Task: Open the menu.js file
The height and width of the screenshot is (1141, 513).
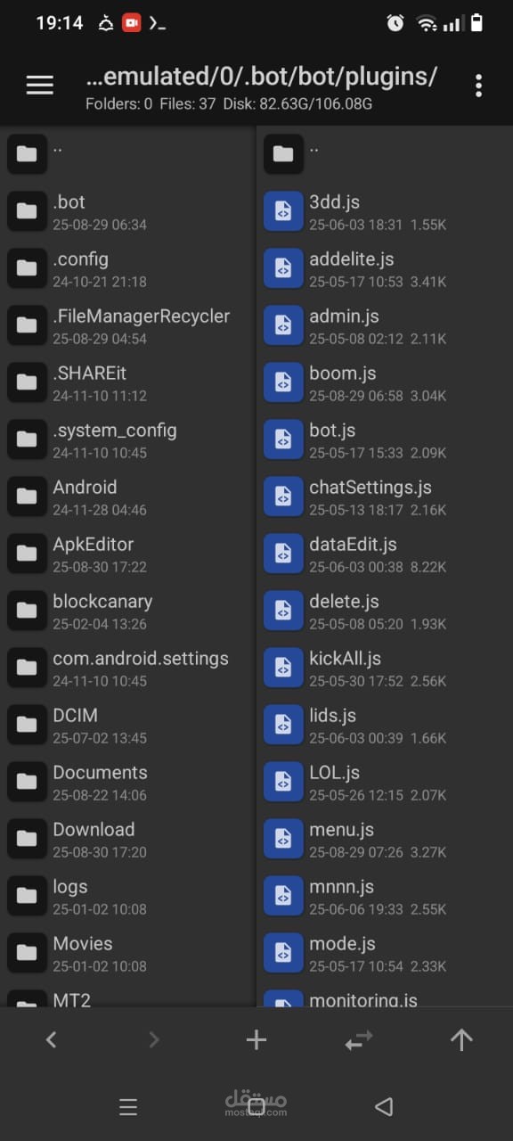Action: point(385,839)
